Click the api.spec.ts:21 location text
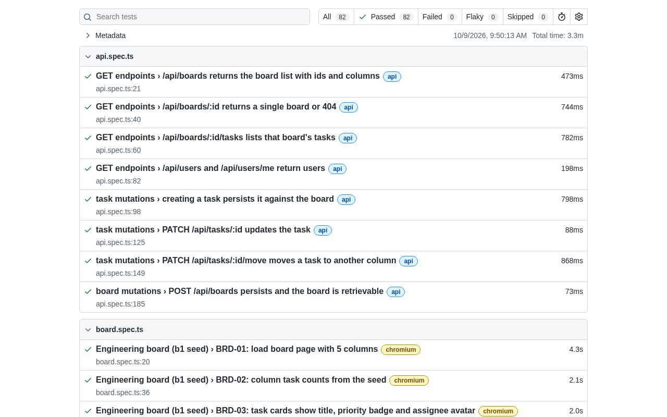 [x=118, y=89]
